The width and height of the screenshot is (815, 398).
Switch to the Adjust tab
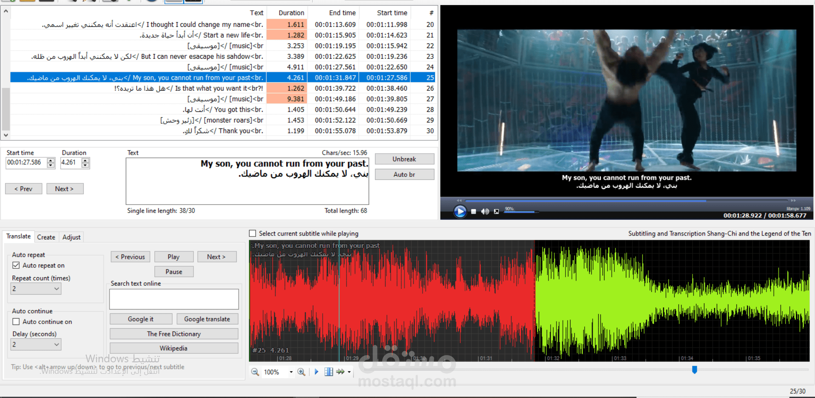point(71,237)
